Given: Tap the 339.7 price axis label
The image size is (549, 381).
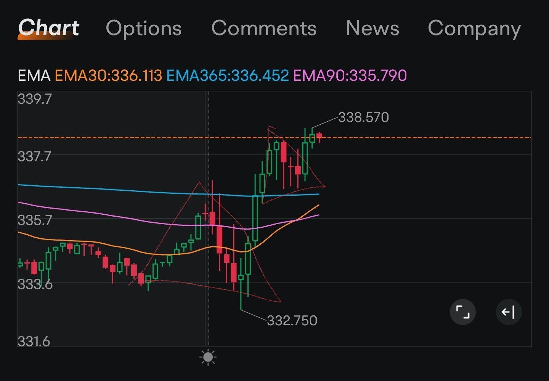Looking at the screenshot, I should (35, 99).
